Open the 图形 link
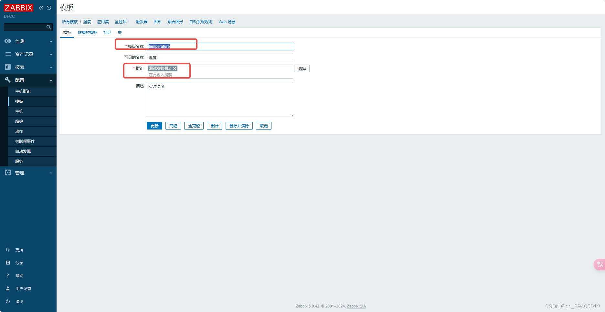The image size is (605, 312). [157, 22]
